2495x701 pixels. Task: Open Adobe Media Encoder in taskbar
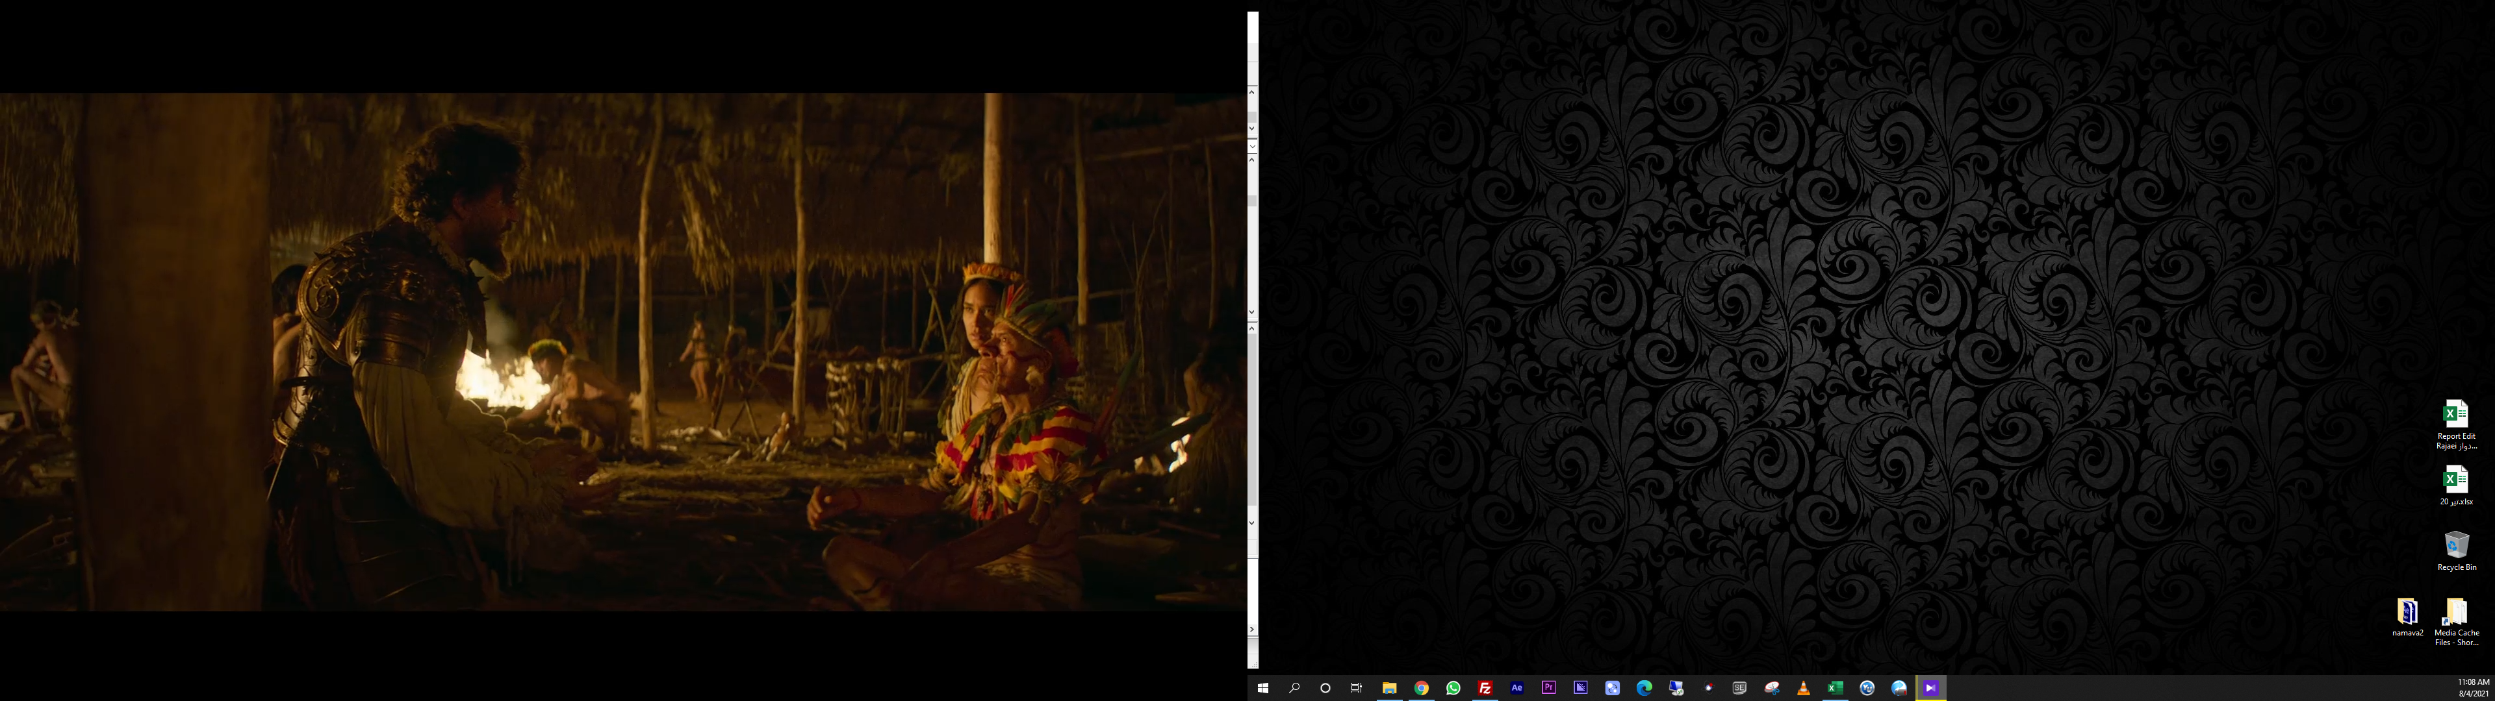click(x=1581, y=689)
